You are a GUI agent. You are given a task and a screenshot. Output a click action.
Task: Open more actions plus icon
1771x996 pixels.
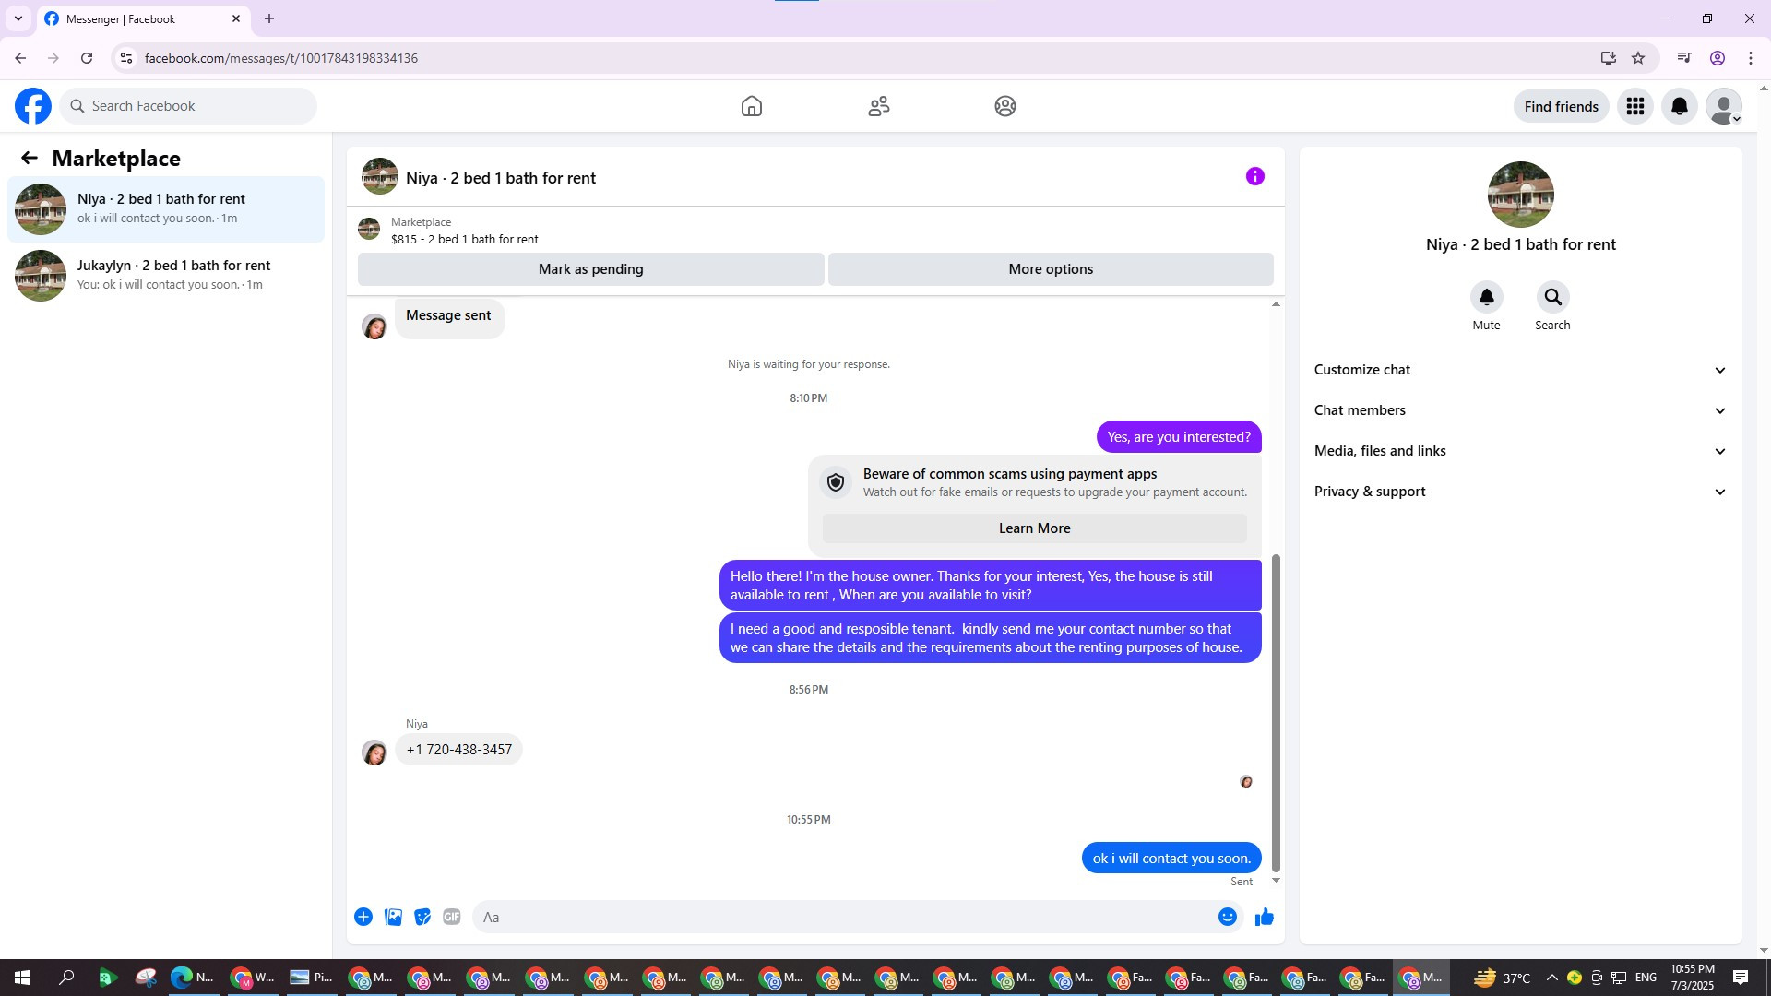tap(363, 917)
